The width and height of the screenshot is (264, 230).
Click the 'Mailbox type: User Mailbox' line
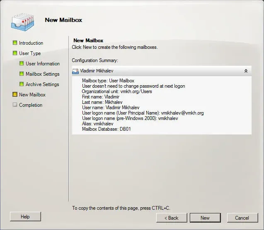(x=108, y=81)
